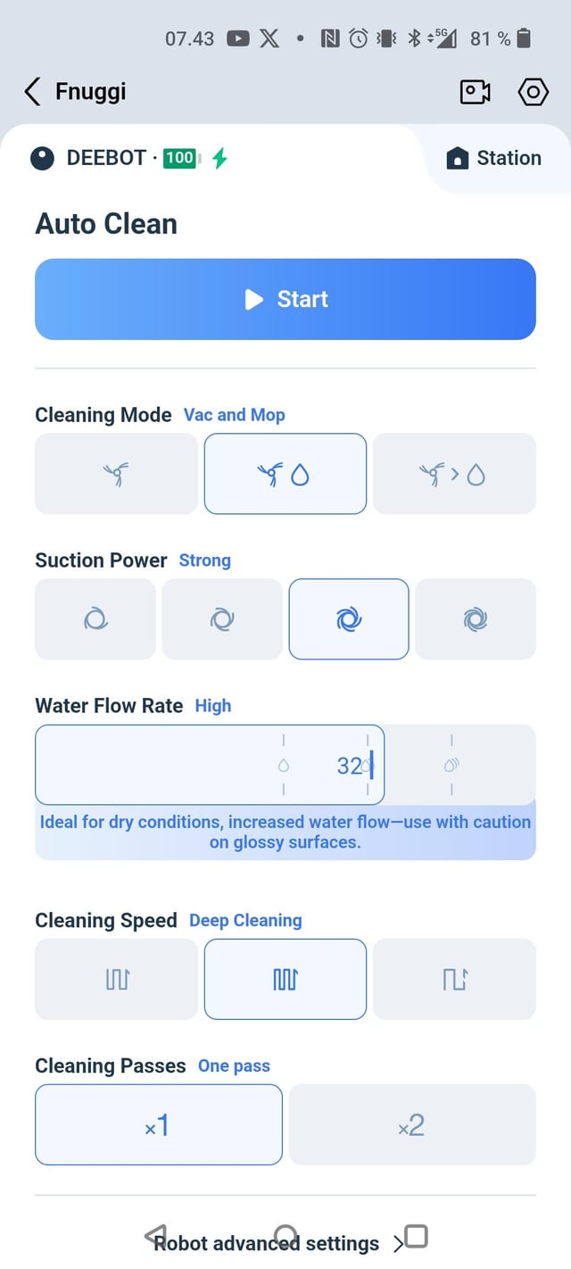Choose the Vac then Mop mode icon
This screenshot has height=1269, width=571.
coord(454,474)
